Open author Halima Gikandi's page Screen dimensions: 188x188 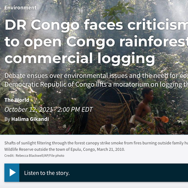30,119
